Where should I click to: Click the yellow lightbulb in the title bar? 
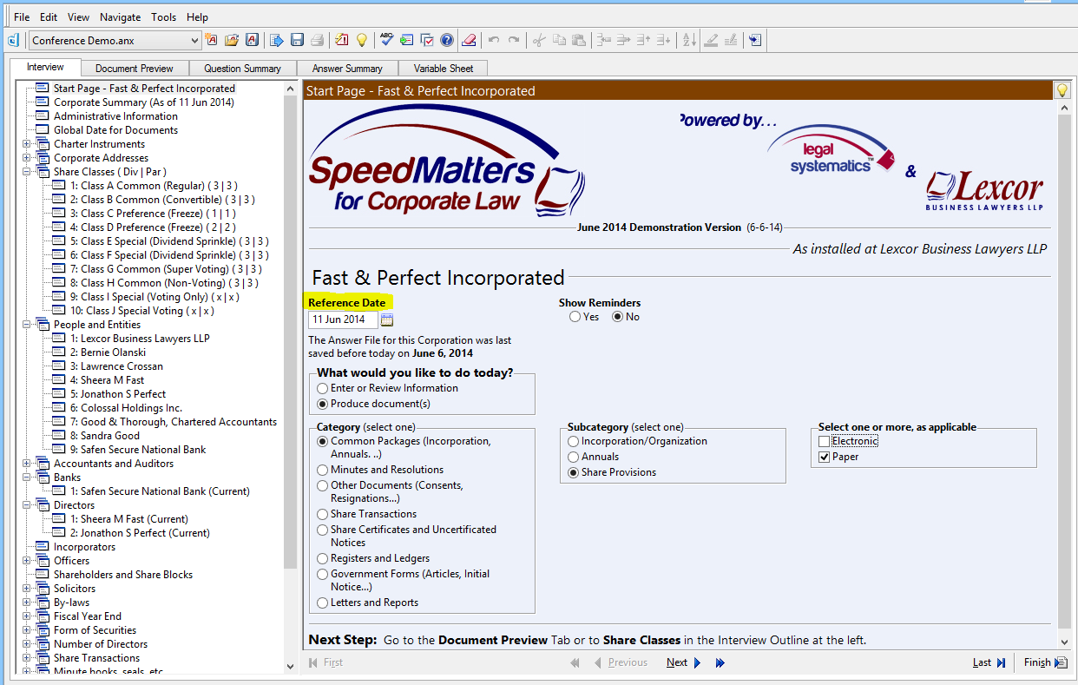(1062, 90)
